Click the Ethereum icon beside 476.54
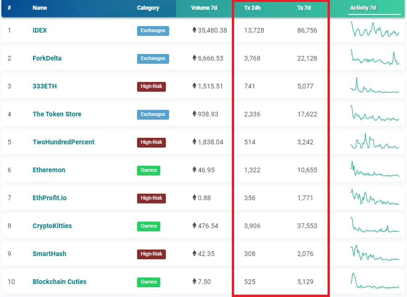The image size is (407, 297). pyautogui.click(x=194, y=225)
